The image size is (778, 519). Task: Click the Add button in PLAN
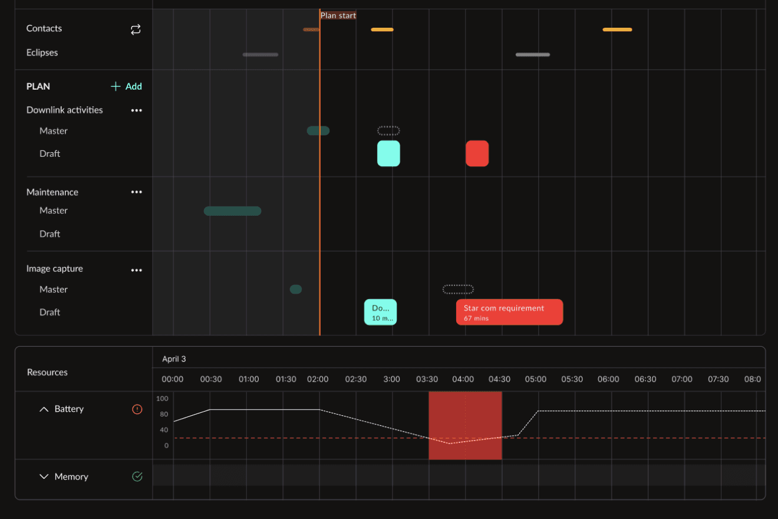point(127,87)
